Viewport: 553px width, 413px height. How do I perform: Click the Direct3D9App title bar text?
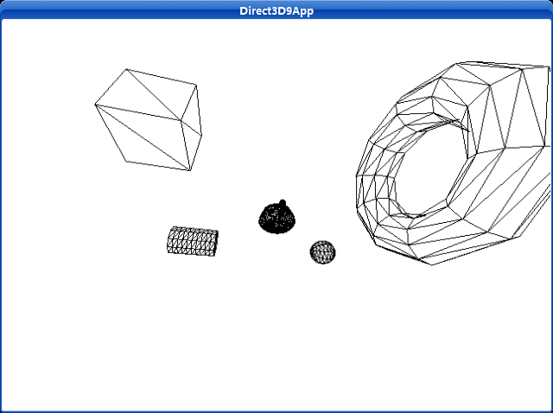pyautogui.click(x=276, y=10)
